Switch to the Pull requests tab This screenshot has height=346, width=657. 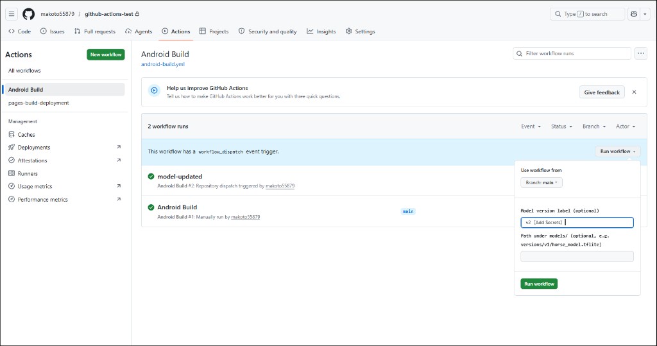(x=95, y=31)
